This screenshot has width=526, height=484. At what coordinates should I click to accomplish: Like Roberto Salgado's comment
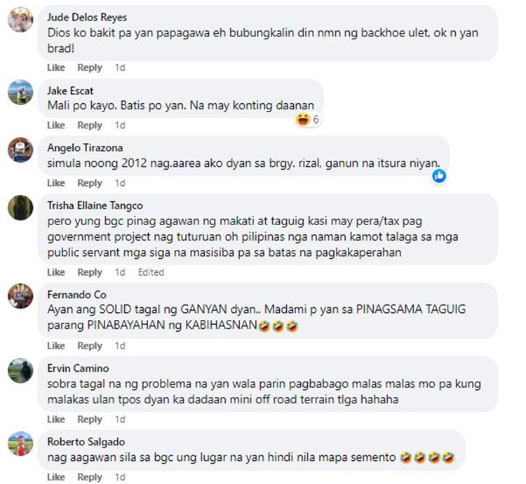pyautogui.click(x=56, y=477)
